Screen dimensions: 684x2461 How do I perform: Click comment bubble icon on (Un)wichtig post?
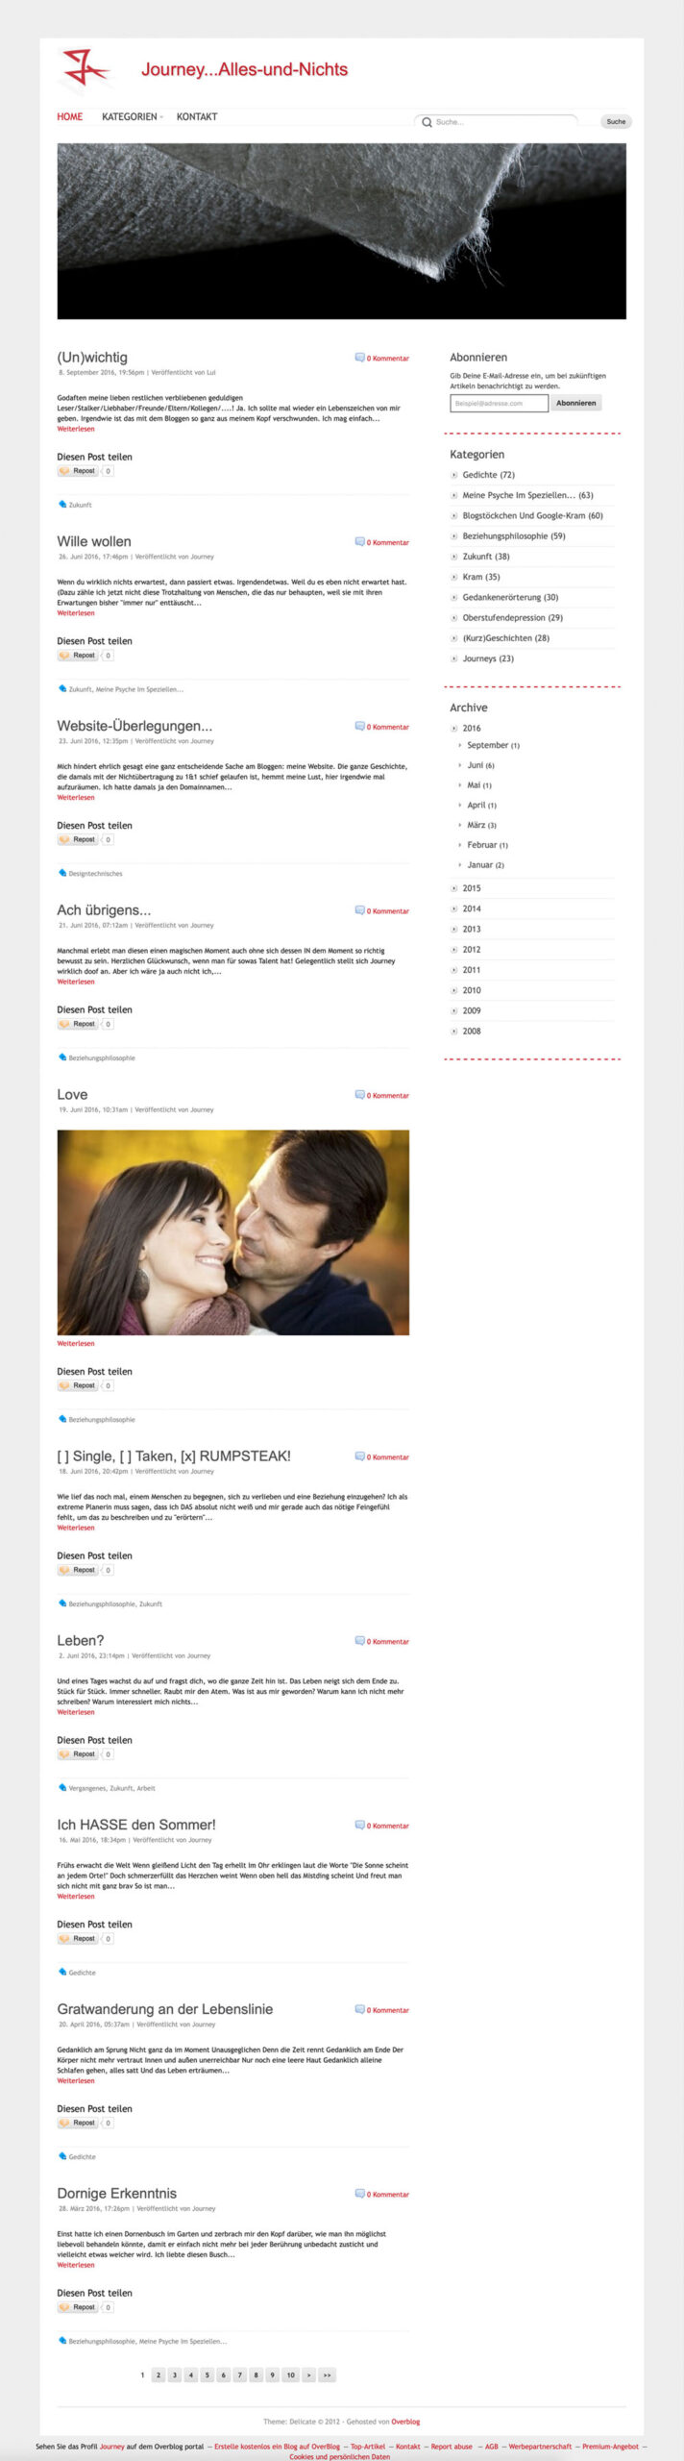(360, 358)
